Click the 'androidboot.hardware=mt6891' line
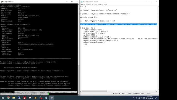The height and width of the screenshot is (100, 177). pyautogui.click(x=120, y=39)
